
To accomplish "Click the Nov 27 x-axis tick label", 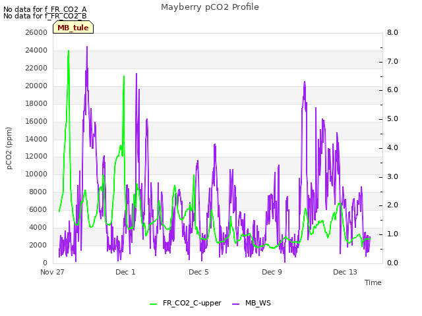I will (52, 272).
